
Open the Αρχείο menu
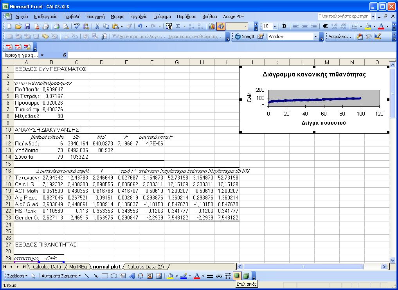(22, 16)
